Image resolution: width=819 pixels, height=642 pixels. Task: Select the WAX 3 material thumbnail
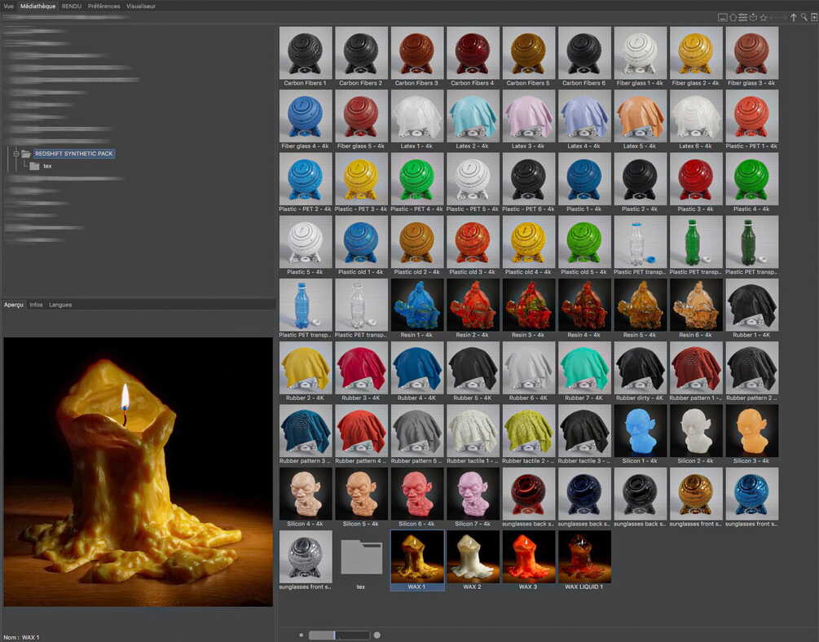(x=529, y=561)
